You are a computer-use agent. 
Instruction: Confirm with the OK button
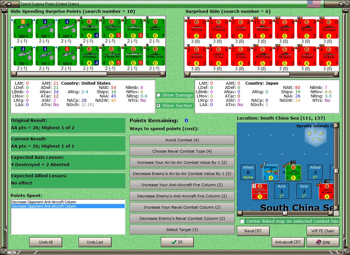(x=177, y=242)
